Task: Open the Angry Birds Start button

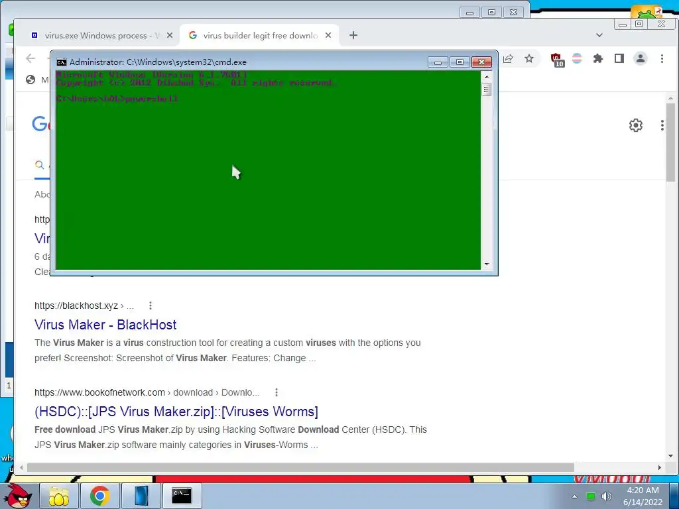Action: (x=19, y=496)
